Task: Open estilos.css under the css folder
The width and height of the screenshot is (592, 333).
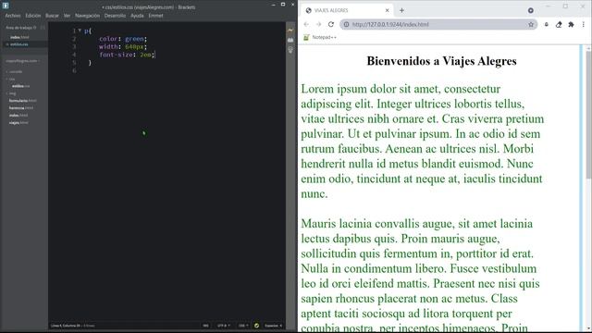Action: coord(20,86)
